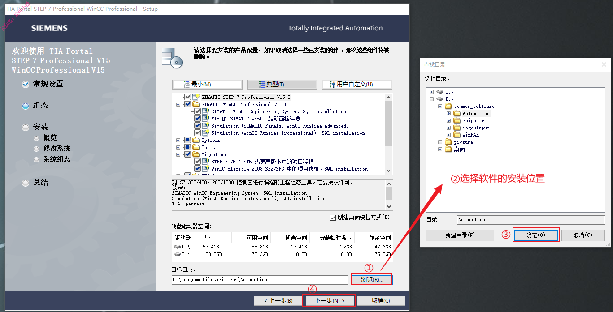Viewport: 613px width, 312px height.
Task: Click the 浏览(R)... browse button
Action: (372, 279)
